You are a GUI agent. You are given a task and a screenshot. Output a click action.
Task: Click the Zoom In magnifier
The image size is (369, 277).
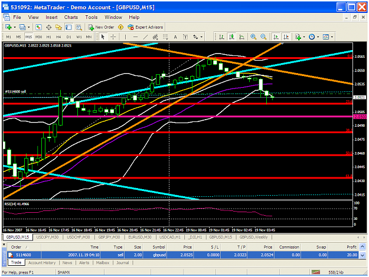253,37
